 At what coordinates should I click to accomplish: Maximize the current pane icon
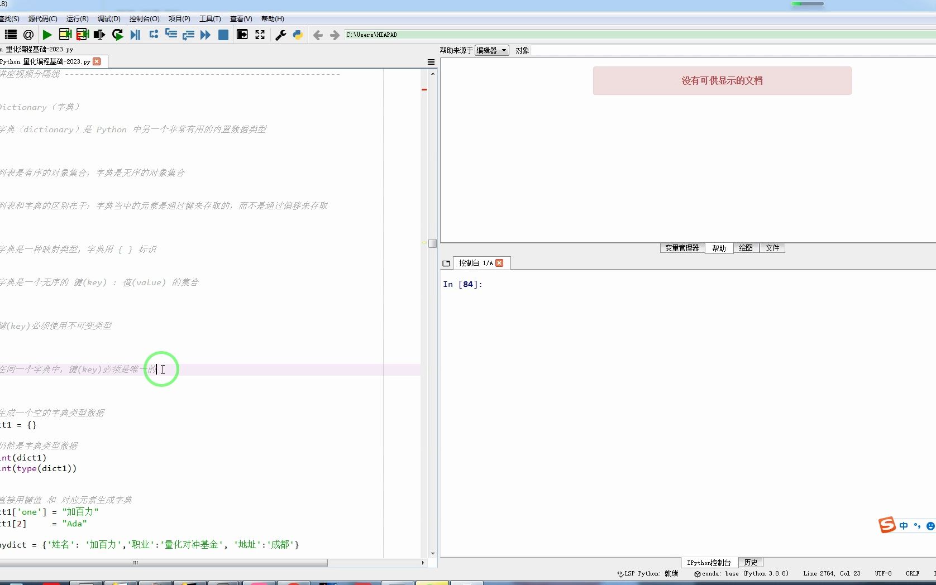(242, 35)
